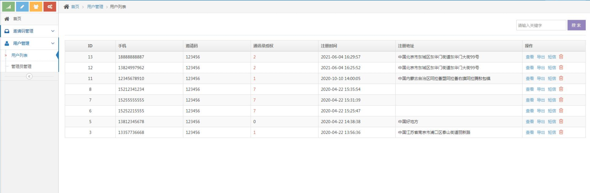Delete user ID 13 via trash icon
The height and width of the screenshot is (193, 590).
561,57
